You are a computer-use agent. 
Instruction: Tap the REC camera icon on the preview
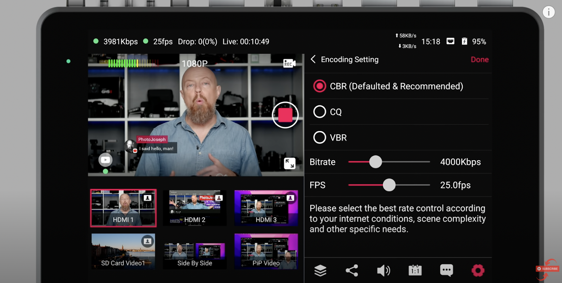289,63
